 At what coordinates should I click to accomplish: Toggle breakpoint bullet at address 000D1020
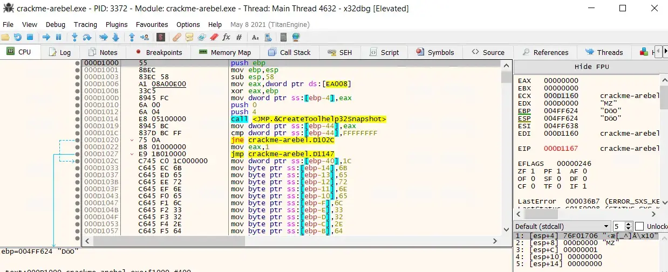pos(78,140)
